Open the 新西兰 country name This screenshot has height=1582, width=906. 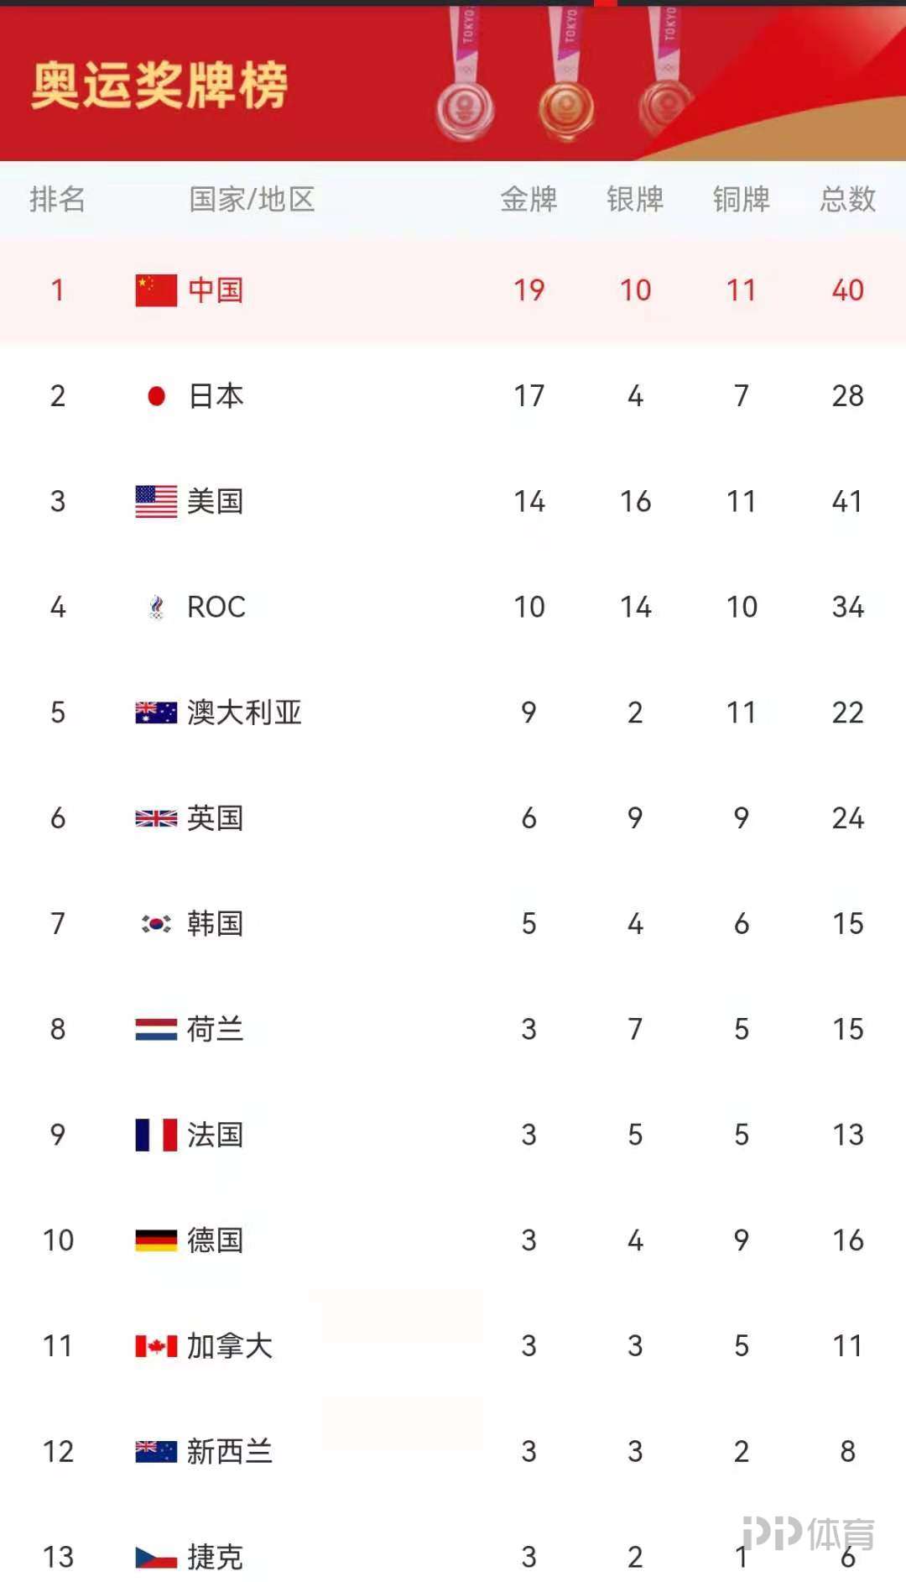tap(230, 1452)
